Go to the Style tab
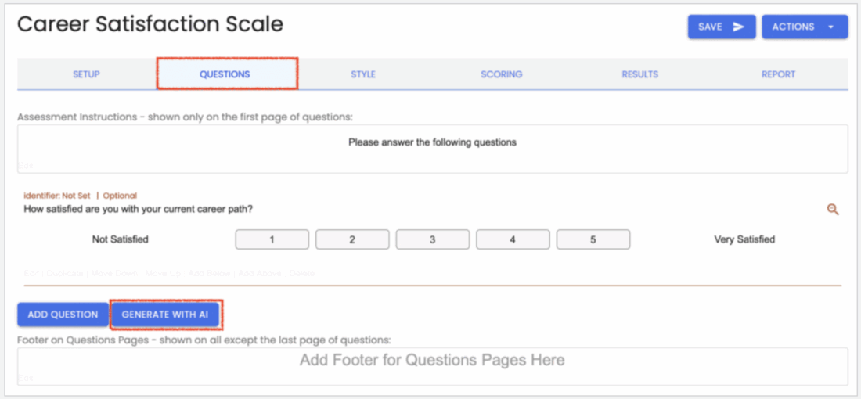This screenshot has width=861, height=399. pos(363,74)
